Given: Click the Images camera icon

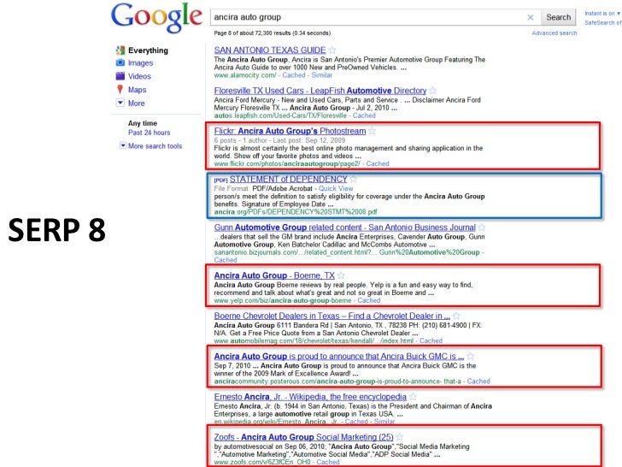Looking at the screenshot, I should (x=120, y=62).
